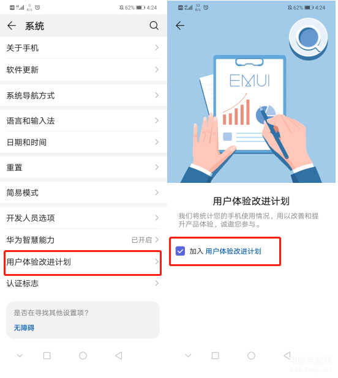Tap the square recent-apps button on left phone
This screenshot has height=378, width=338.
pyautogui.click(x=47, y=355)
